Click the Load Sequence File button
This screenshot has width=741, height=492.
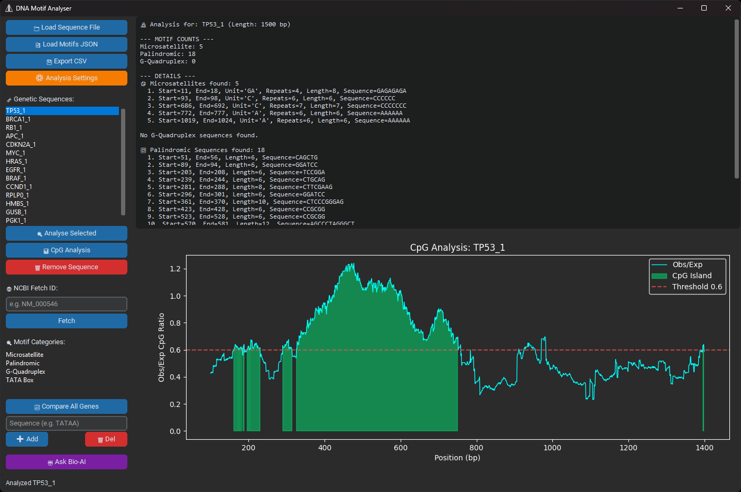67,27
